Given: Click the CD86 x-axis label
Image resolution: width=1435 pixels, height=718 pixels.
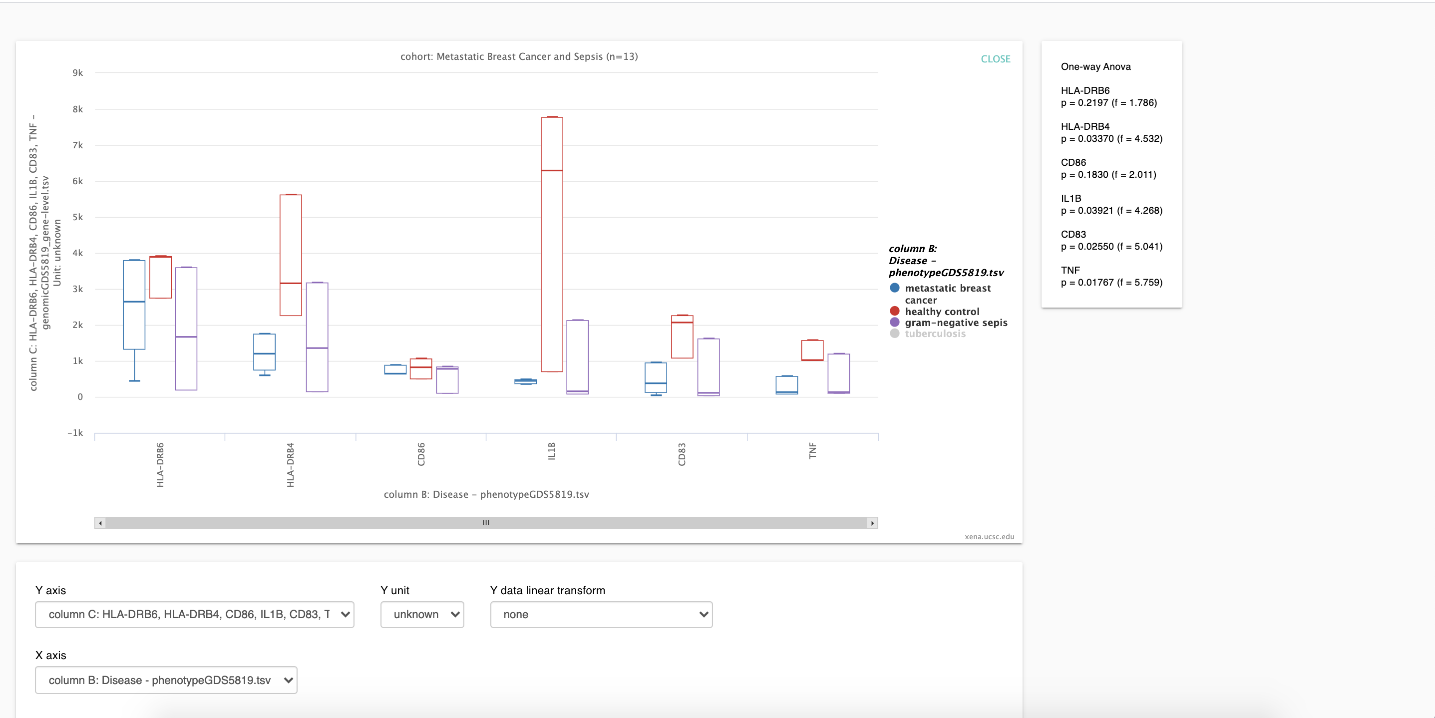Looking at the screenshot, I should coord(421,454).
